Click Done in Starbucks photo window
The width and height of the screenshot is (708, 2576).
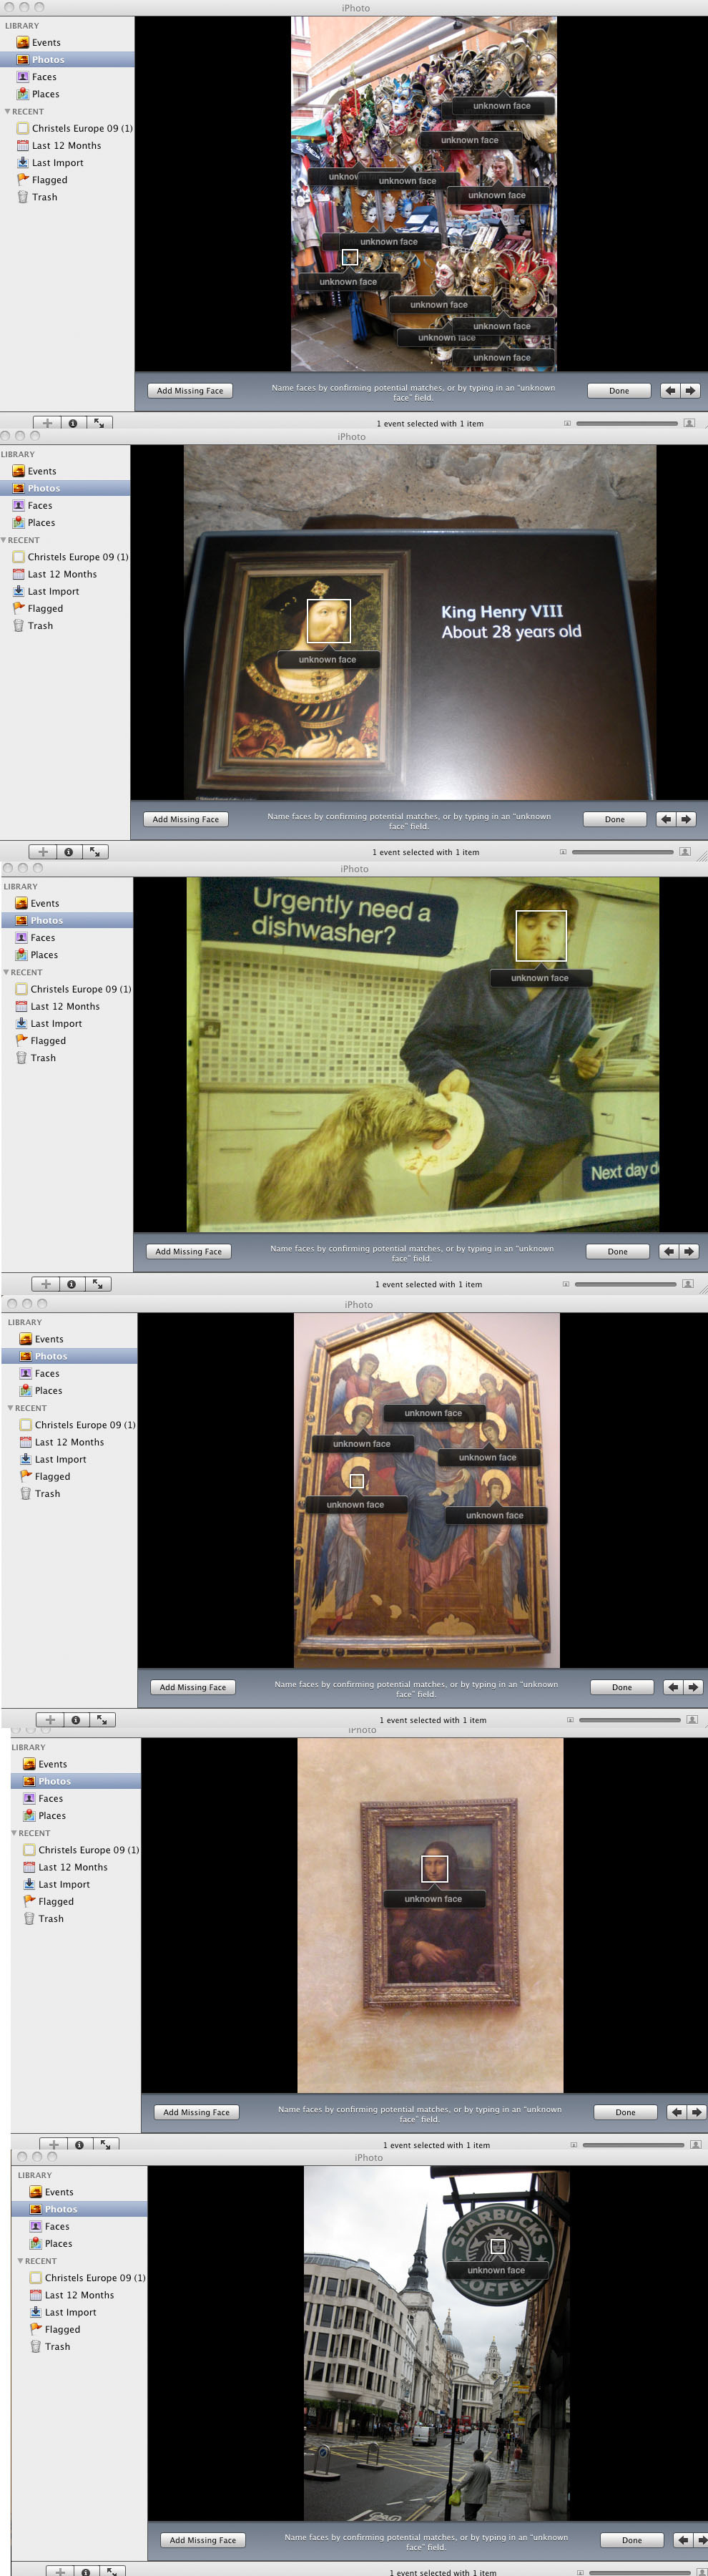click(632, 2540)
